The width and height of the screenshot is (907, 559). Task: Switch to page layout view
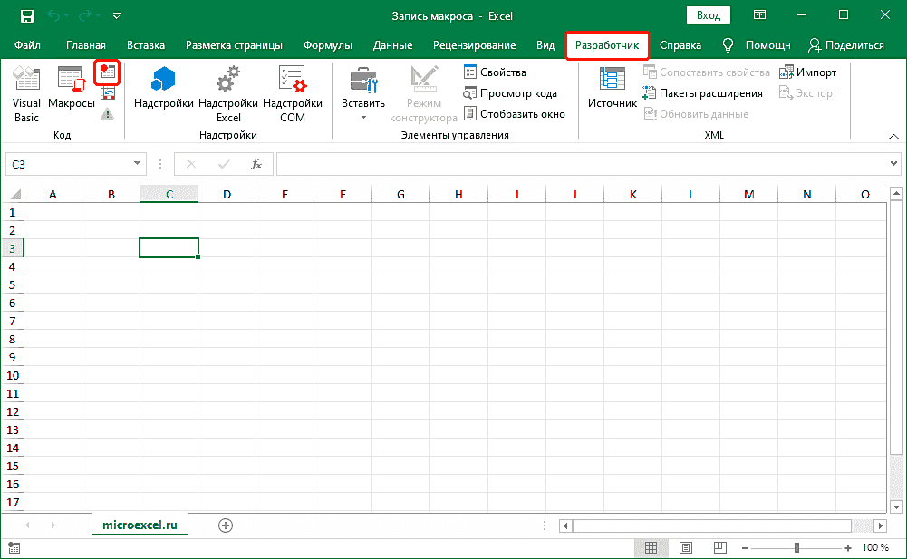[686, 548]
